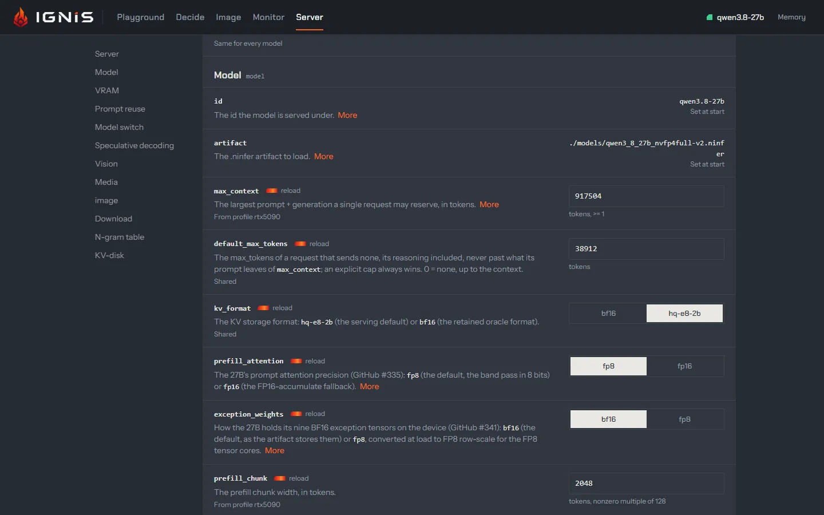Viewport: 824px width, 515px height.
Task: Open More link for the artifact setting
Action: click(324, 156)
